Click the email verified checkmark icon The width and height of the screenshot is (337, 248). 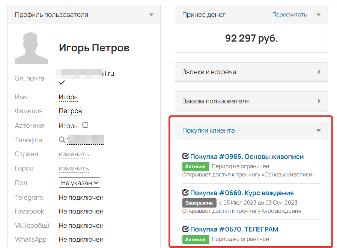click(61, 82)
